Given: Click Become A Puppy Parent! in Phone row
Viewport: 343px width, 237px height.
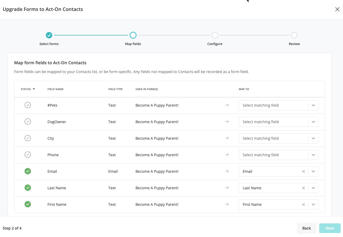Looking at the screenshot, I should tap(157, 155).
